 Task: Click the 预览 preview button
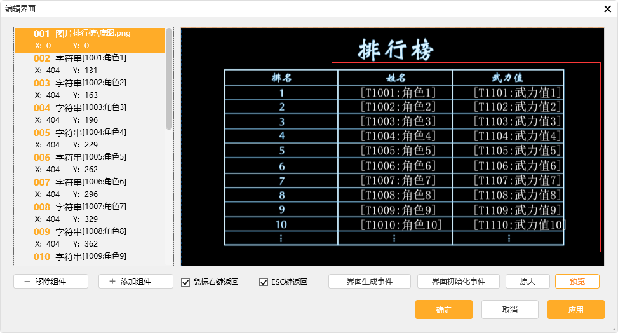[577, 282]
